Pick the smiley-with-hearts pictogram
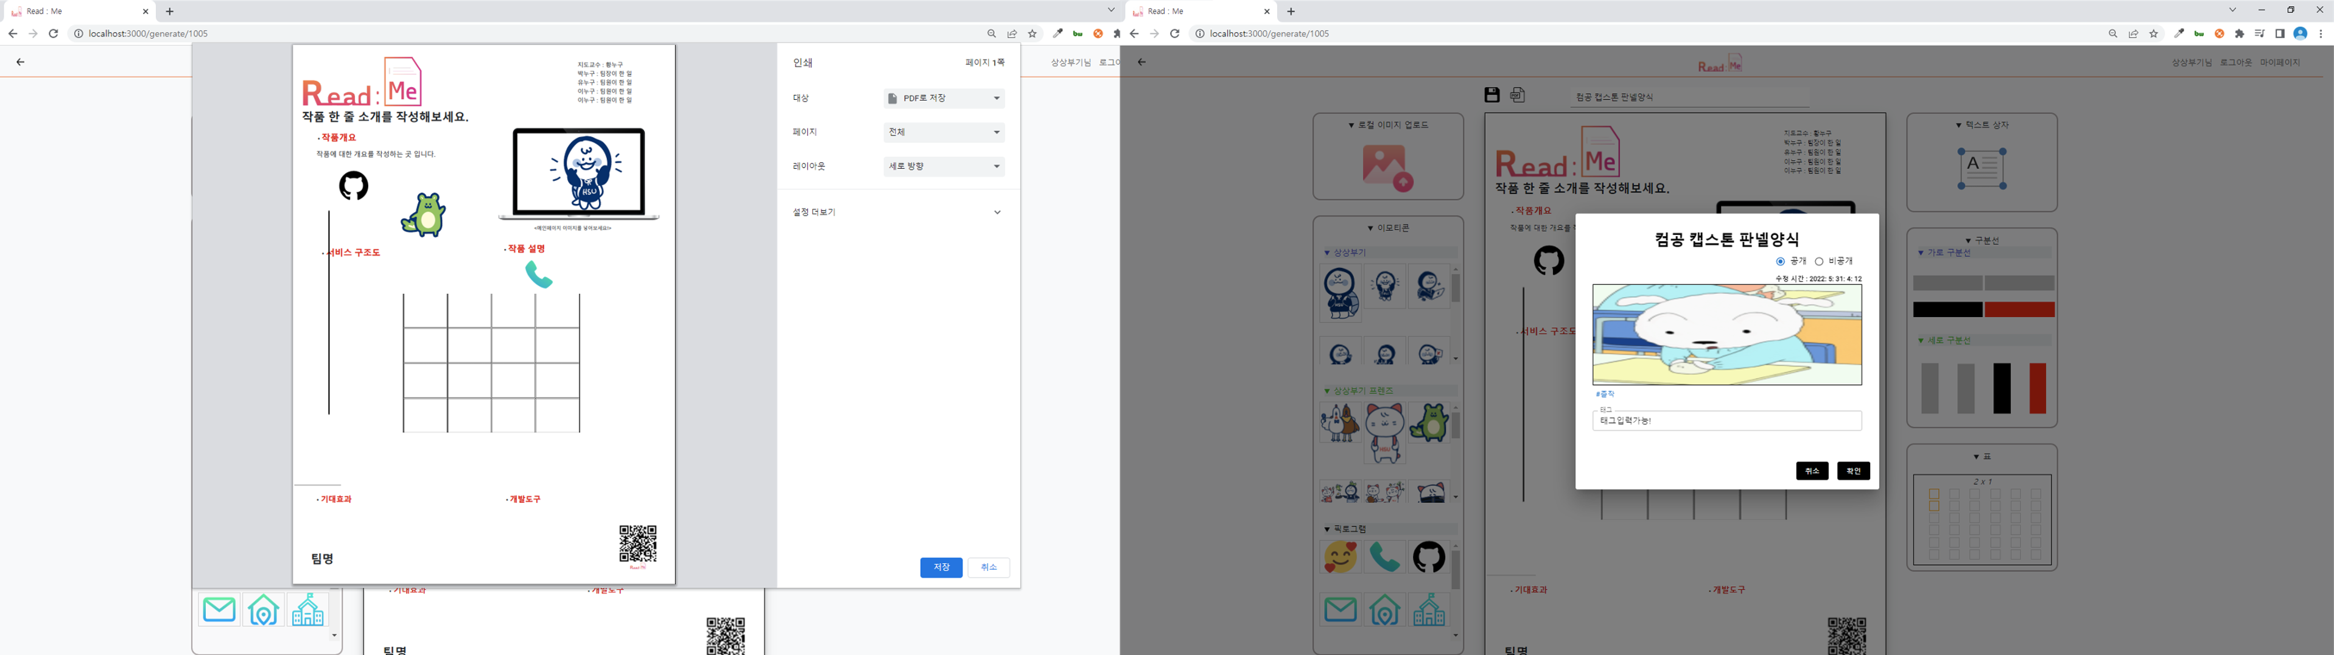The height and width of the screenshot is (655, 2334). point(1340,557)
